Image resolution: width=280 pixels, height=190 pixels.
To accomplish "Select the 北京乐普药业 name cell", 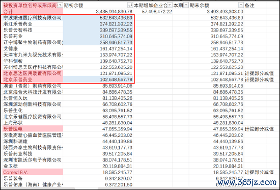I will [x=33, y=79].
